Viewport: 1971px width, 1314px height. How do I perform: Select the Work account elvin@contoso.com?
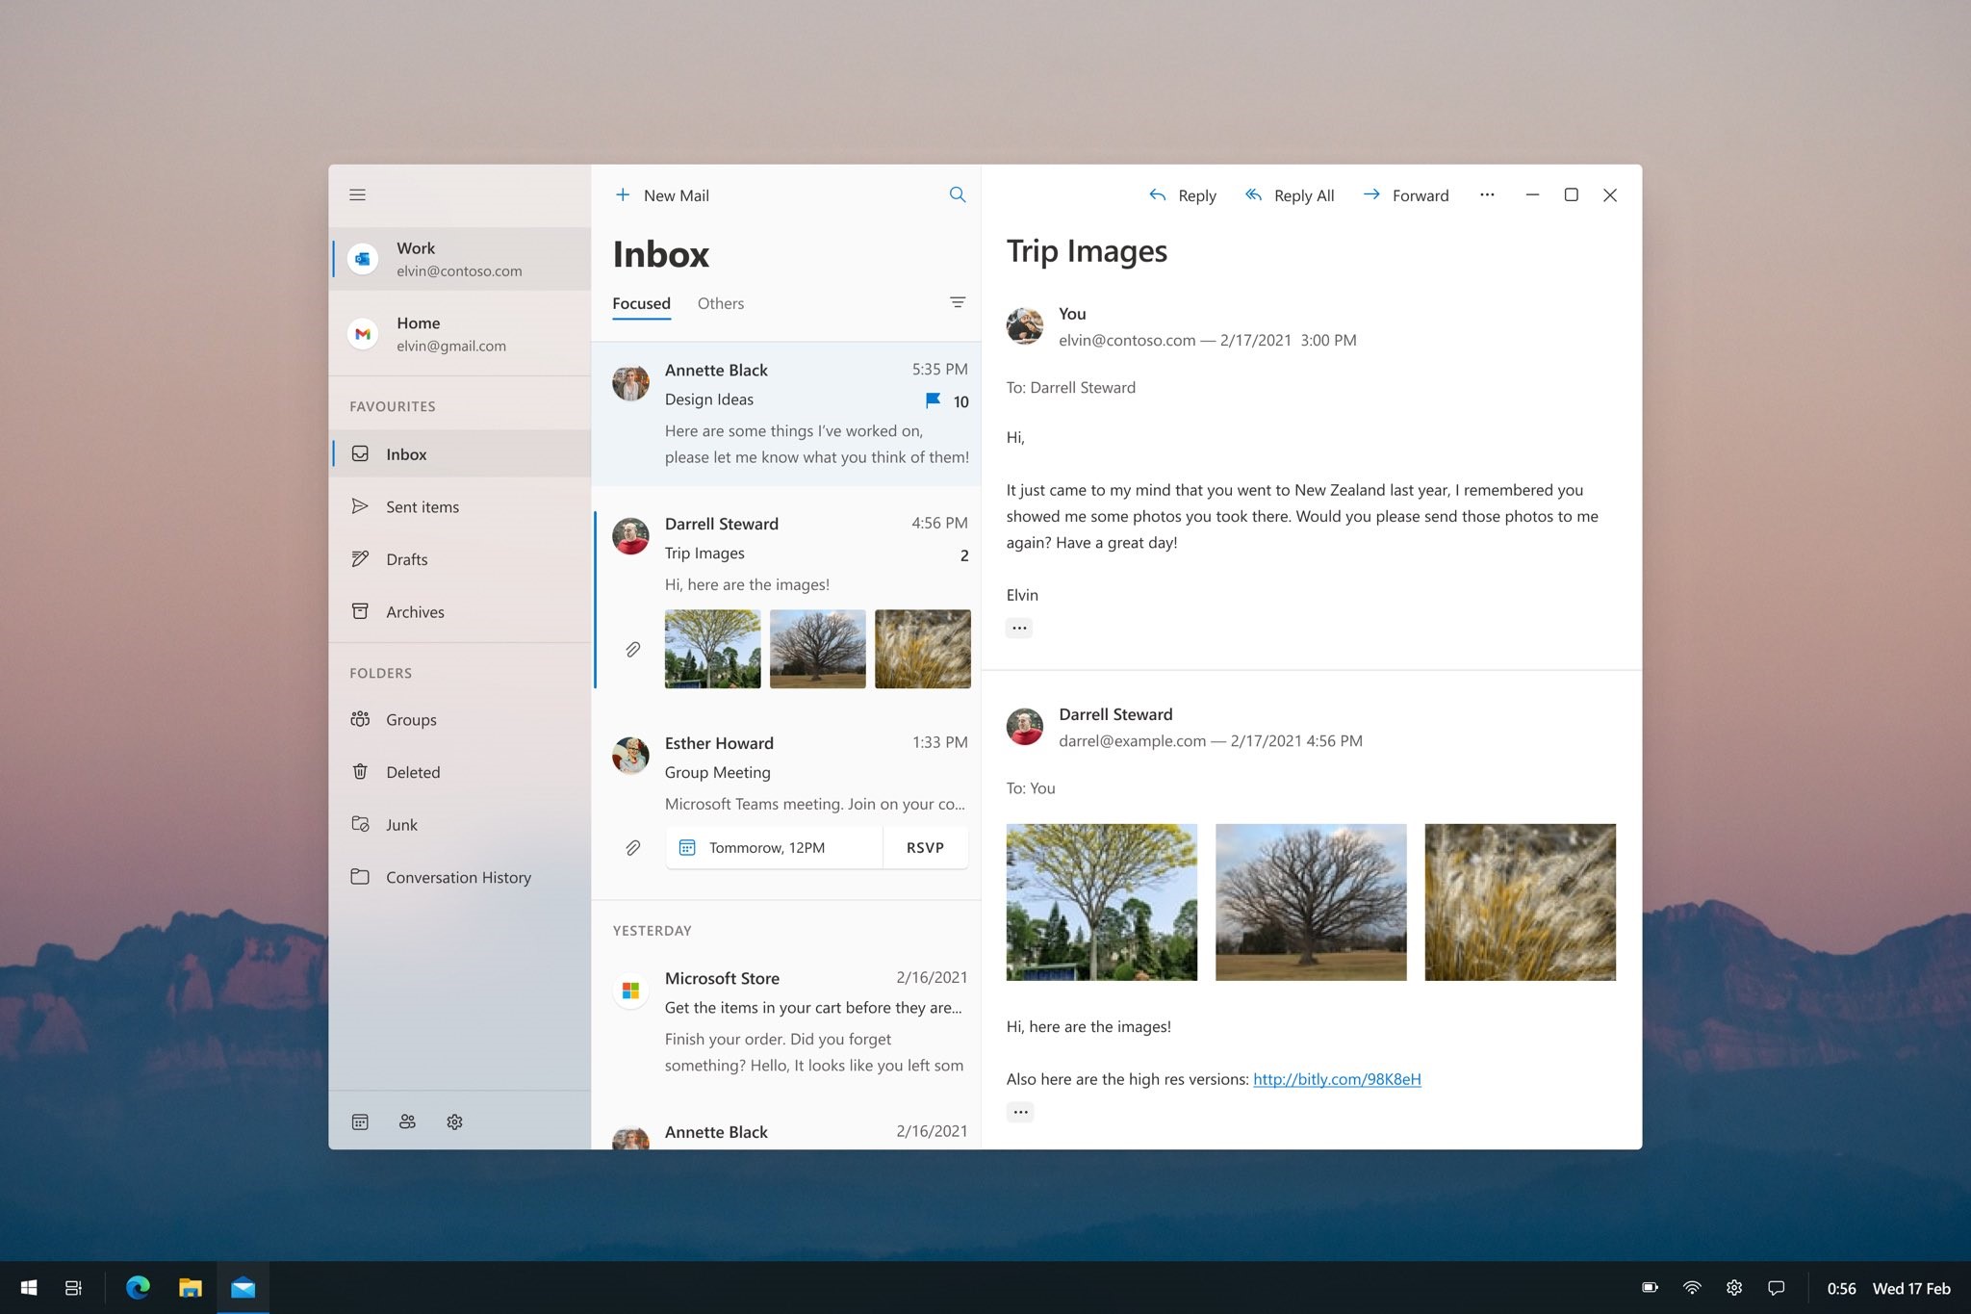click(460, 259)
